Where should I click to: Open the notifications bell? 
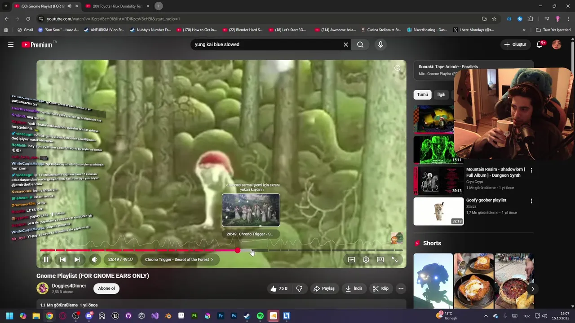[540, 44]
